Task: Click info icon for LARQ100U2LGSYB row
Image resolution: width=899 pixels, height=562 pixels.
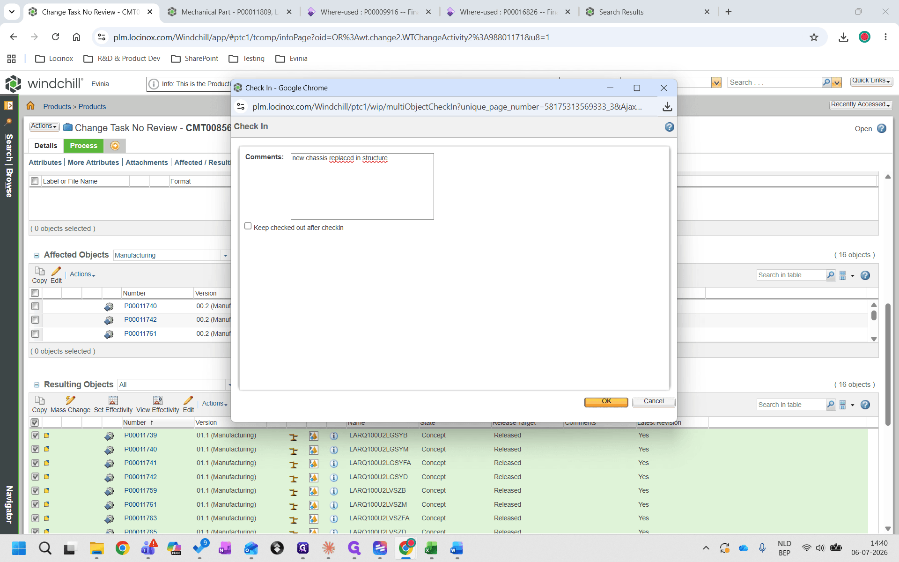Action: click(334, 436)
